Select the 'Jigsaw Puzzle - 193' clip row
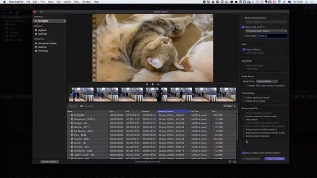317x178 pixels. [x=151, y=155]
